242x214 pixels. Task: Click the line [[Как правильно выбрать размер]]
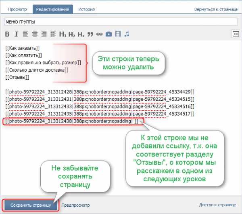coord(43,63)
